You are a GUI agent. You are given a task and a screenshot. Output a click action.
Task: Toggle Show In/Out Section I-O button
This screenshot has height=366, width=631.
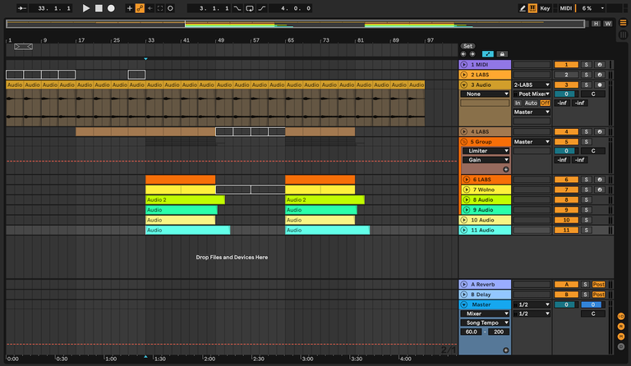point(621,316)
